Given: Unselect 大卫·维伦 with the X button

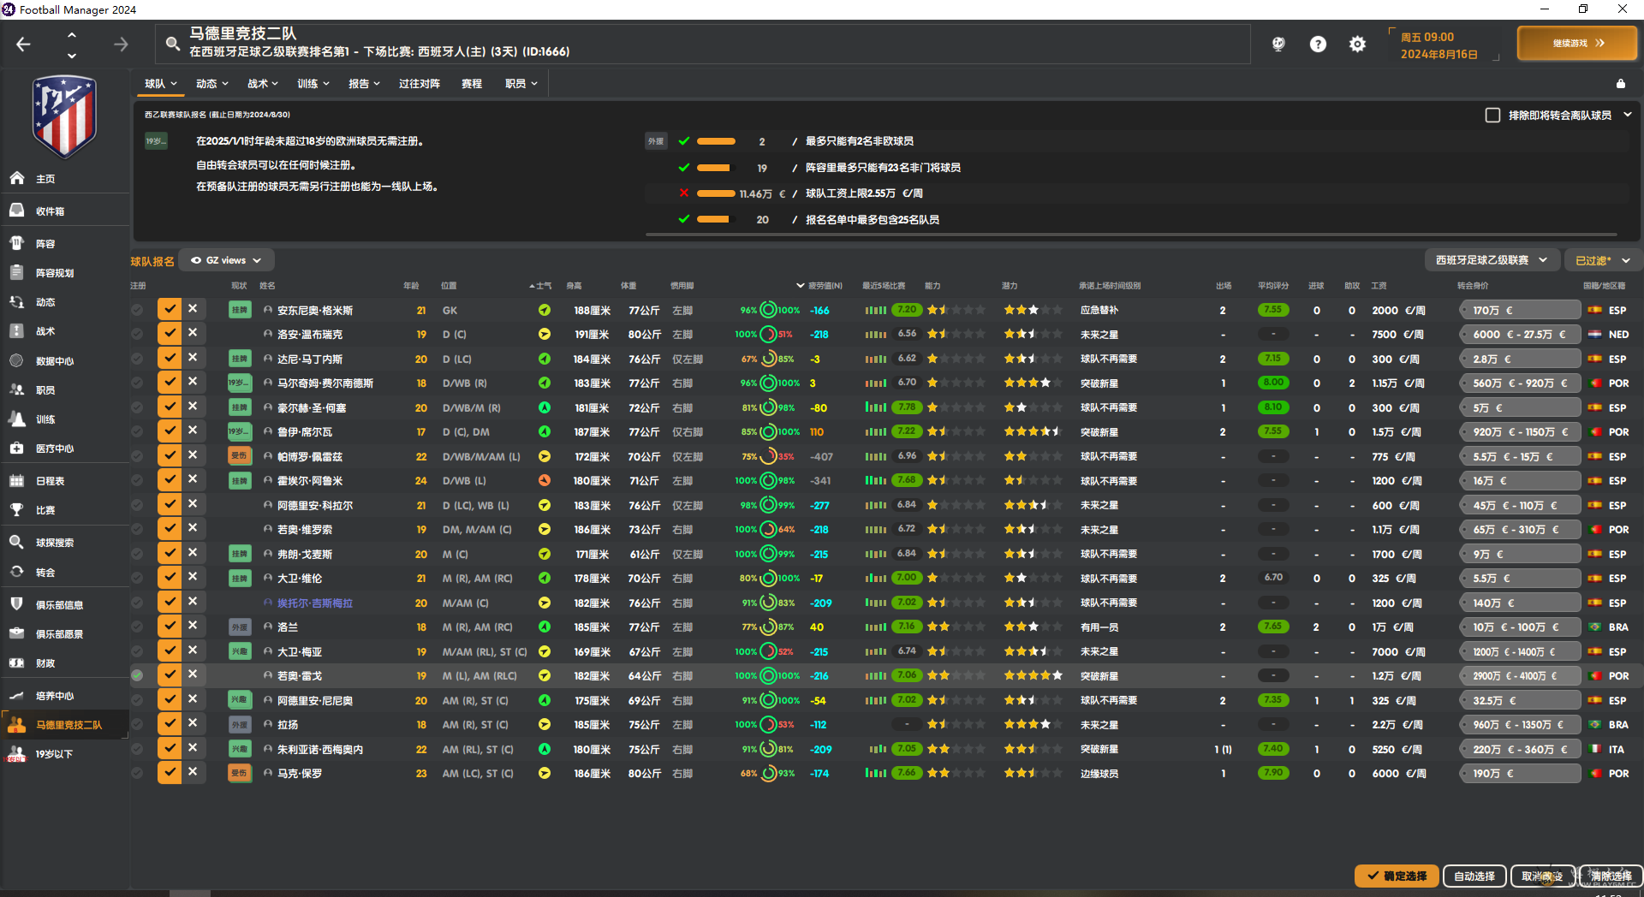Looking at the screenshot, I should 193,578.
